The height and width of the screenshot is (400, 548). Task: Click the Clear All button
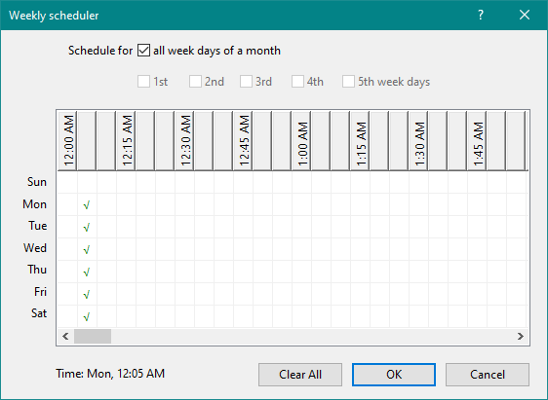pyautogui.click(x=300, y=375)
